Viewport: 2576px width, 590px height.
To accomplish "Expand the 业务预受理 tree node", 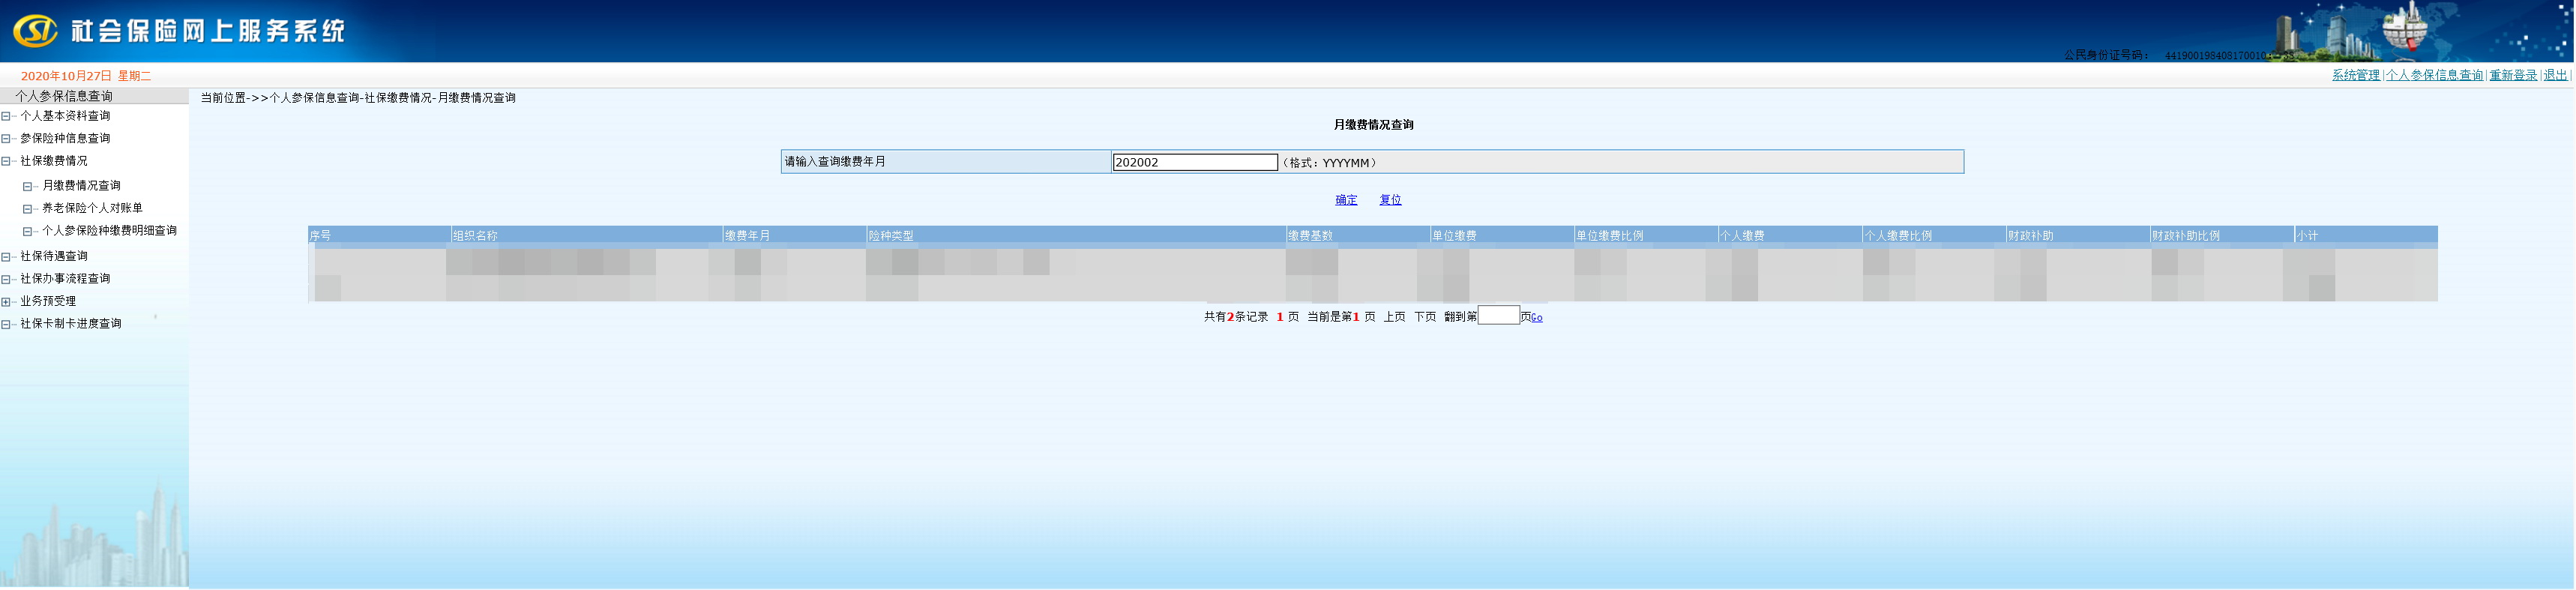I will 6,302.
